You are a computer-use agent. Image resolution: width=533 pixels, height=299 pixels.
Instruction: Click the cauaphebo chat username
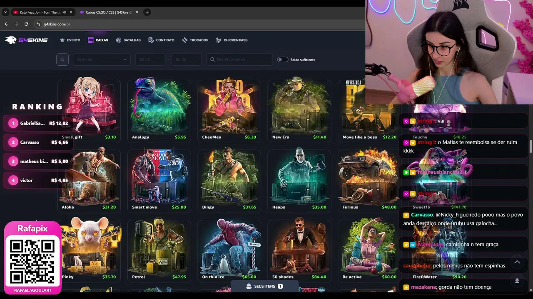(x=417, y=266)
